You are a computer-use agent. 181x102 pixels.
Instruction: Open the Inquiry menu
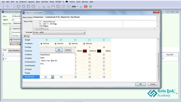pos(72,2)
